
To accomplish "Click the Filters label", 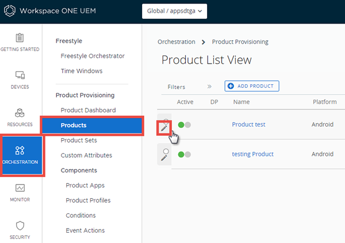I will point(177,87).
